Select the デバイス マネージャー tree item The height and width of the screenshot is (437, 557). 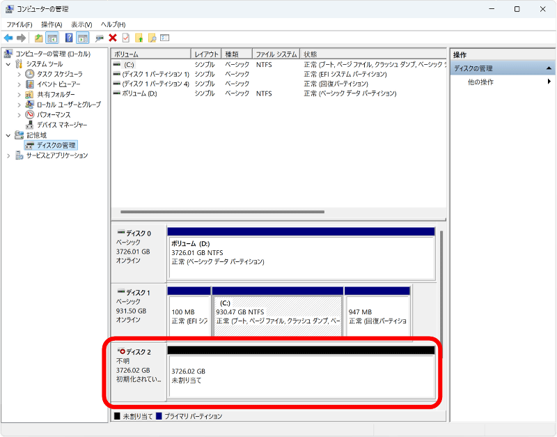[x=62, y=125]
